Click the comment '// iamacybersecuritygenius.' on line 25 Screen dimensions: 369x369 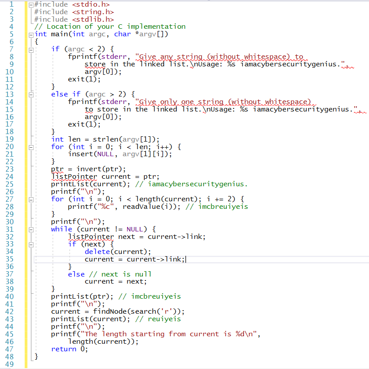coord(191,184)
